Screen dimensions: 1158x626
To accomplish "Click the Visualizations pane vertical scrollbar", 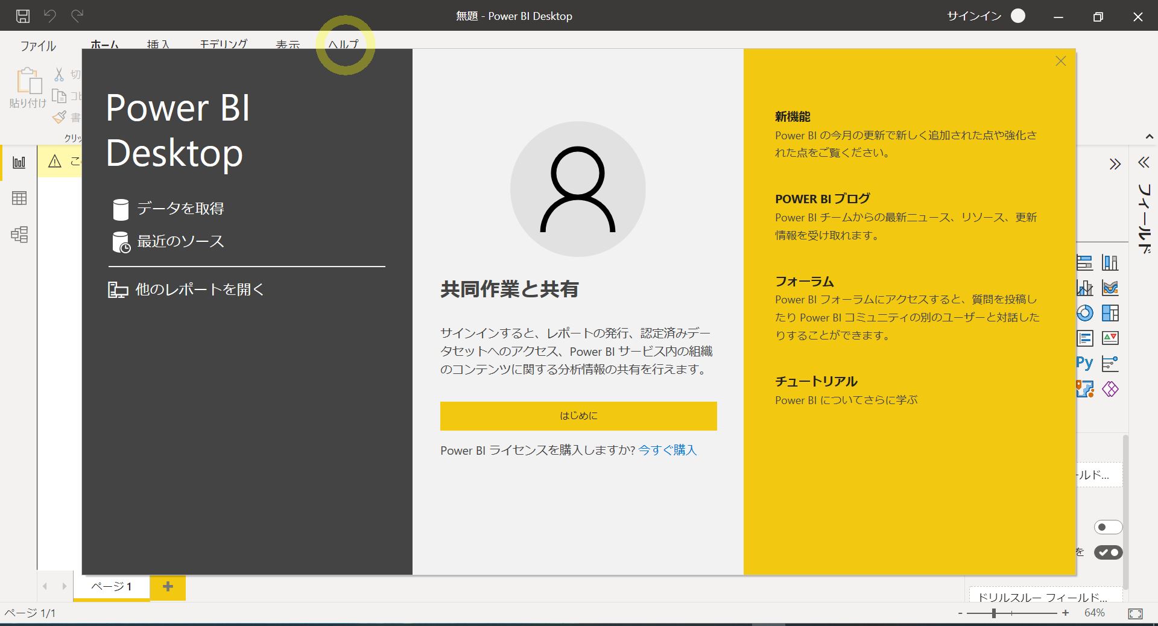I will tap(1125, 511).
